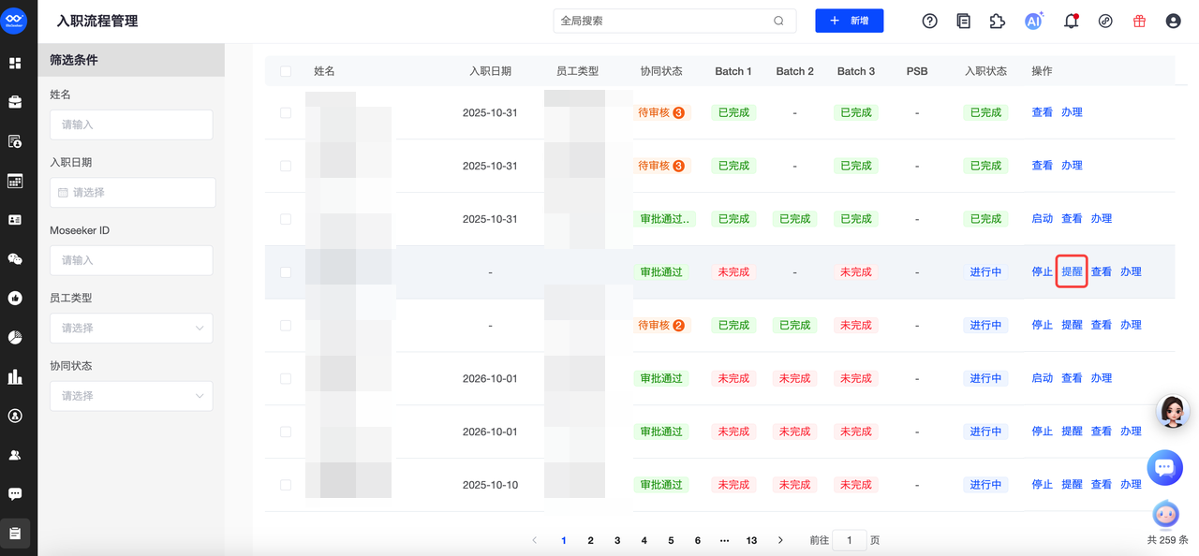
Task: Open the WeChat icon in left sidebar
Action: pos(15,259)
